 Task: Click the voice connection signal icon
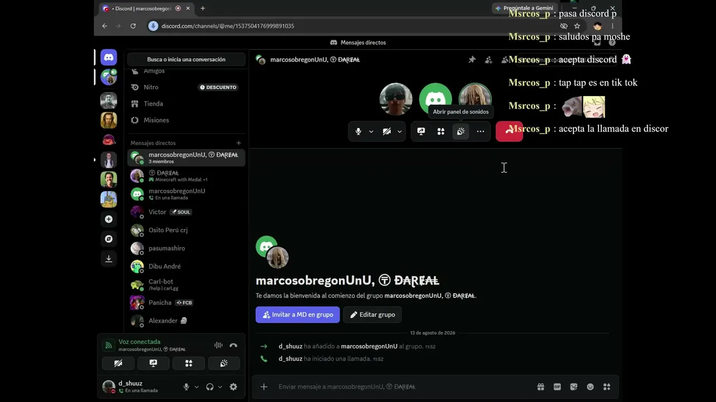109,345
